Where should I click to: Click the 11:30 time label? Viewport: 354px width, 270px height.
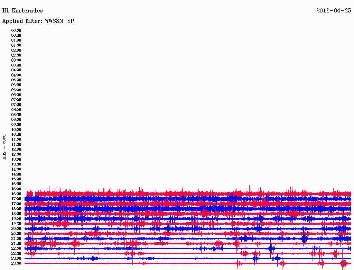[x=16, y=144]
